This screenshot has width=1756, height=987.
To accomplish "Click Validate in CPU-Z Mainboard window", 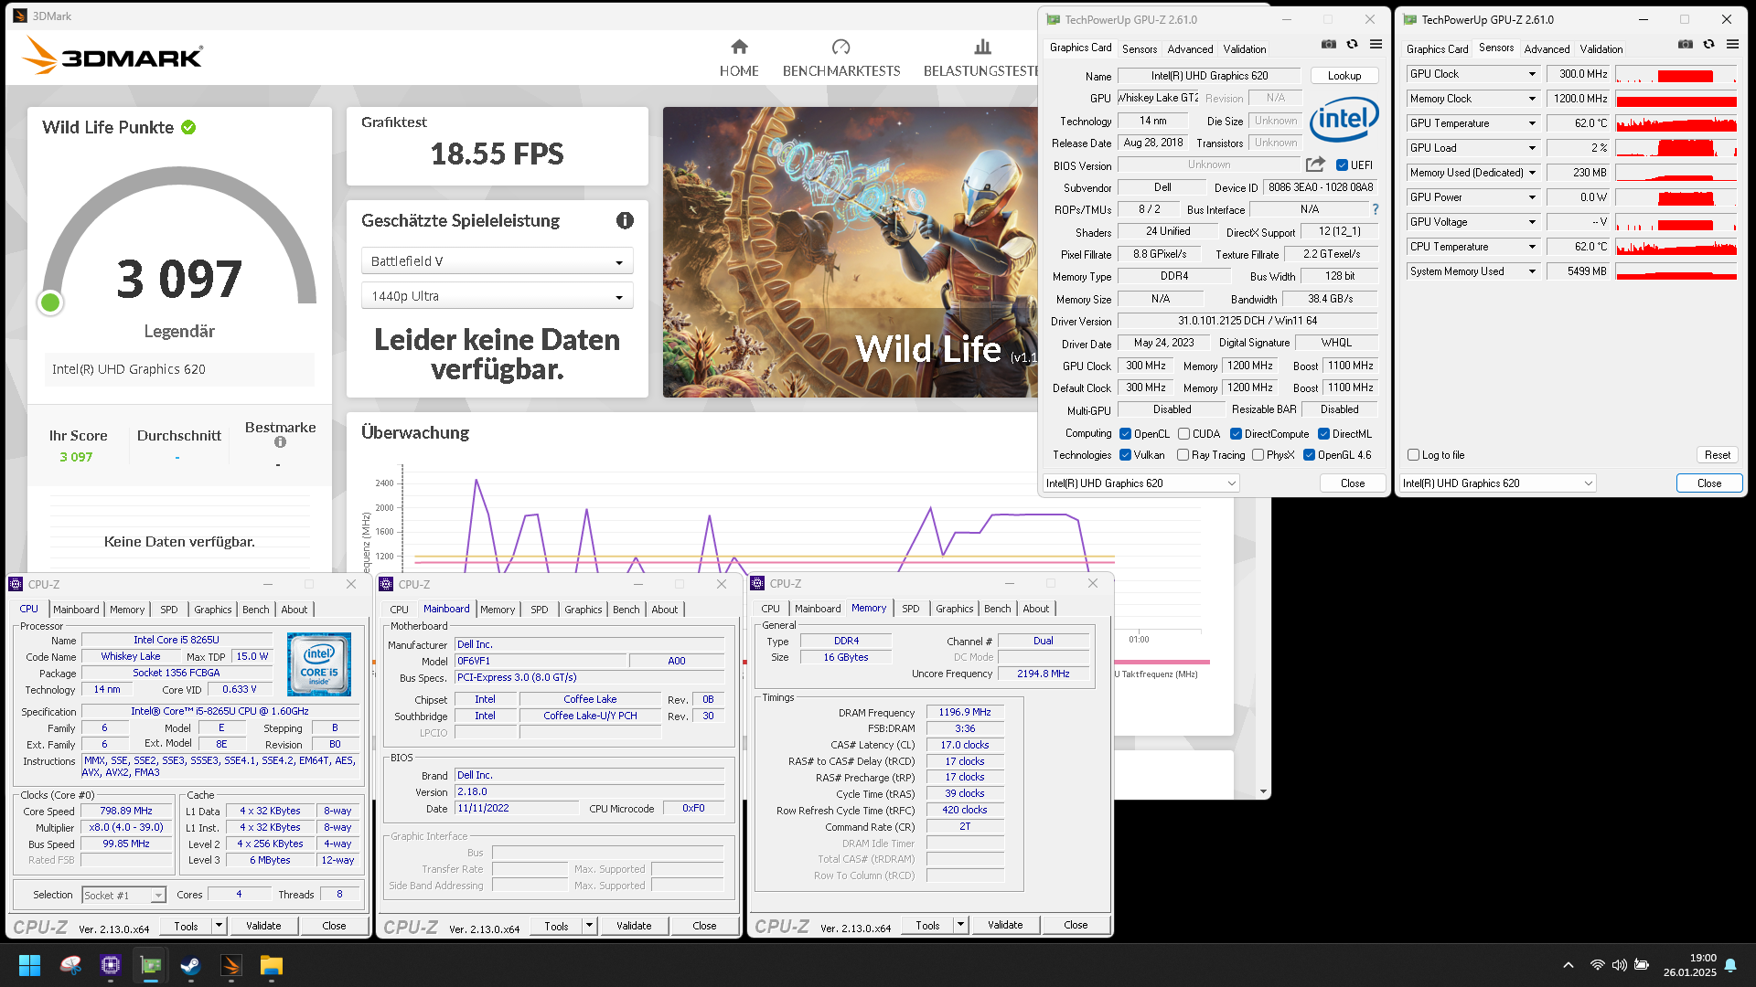I will (634, 926).
